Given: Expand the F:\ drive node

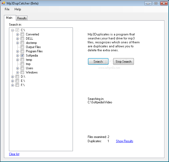Looking at the screenshot, I should (12, 85).
